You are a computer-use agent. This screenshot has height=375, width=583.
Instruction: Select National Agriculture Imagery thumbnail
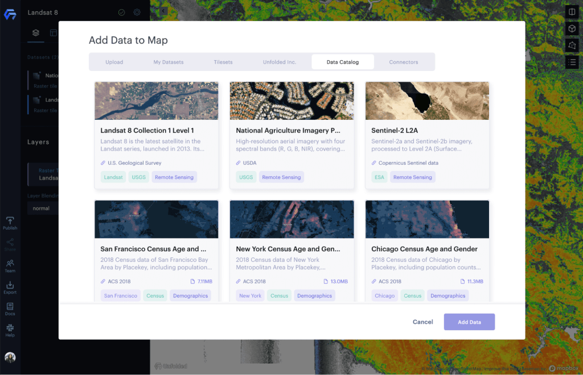pyautogui.click(x=292, y=101)
